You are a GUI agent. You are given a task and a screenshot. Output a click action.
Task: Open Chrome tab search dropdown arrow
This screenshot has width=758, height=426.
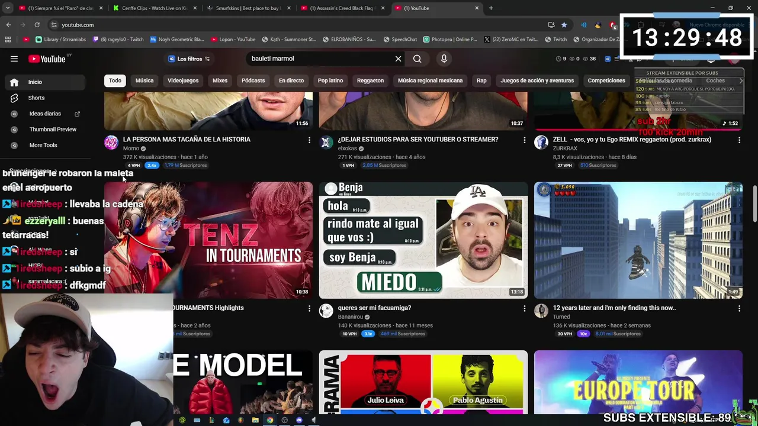[x=8, y=8]
